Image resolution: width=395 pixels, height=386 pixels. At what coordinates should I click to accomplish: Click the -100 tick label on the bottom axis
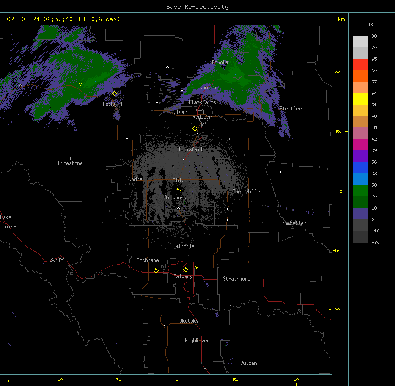coord(57,380)
